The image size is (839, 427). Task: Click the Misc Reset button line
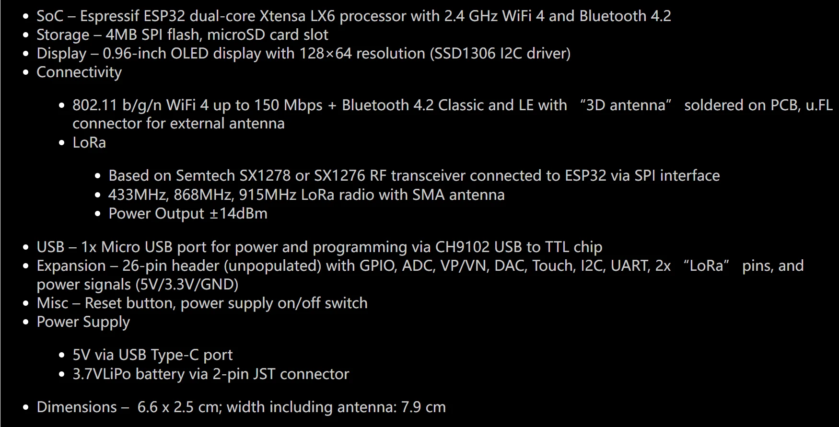202,303
